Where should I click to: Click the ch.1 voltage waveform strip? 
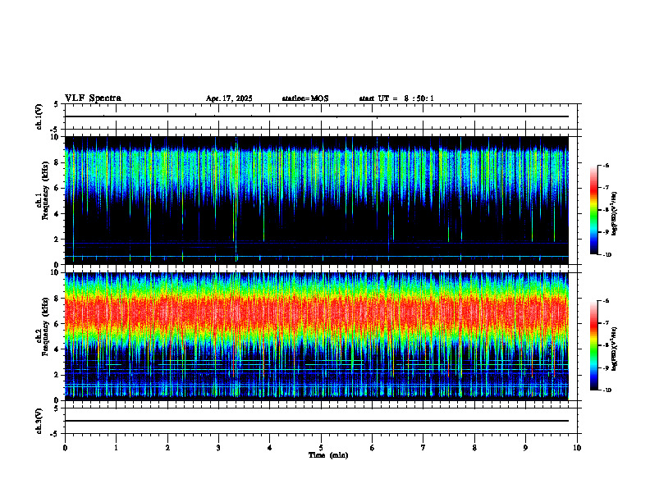tap(321, 116)
